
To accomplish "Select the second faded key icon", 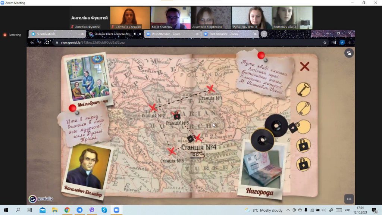I will (x=304, y=108).
